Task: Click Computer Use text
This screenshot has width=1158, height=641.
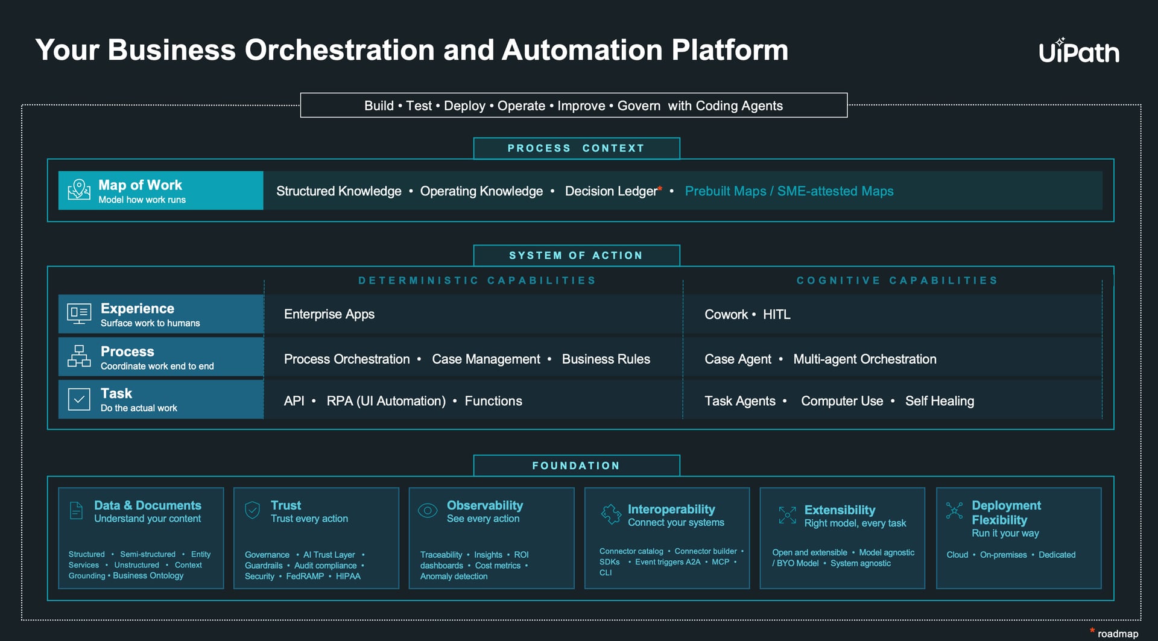Action: 842,401
